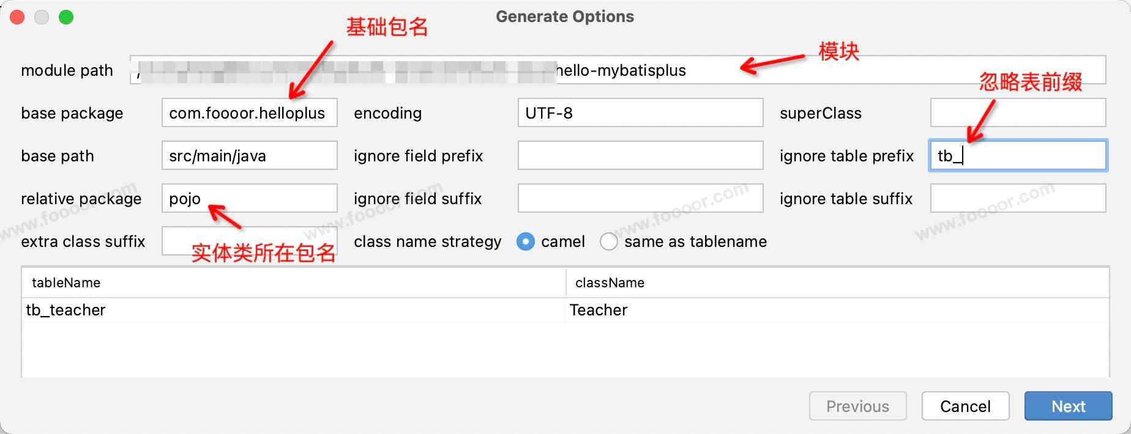The width and height of the screenshot is (1131, 434).
Task: Focus the base package input
Action: tap(249, 113)
